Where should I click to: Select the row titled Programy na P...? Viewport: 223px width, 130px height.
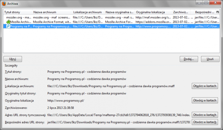click(112, 26)
